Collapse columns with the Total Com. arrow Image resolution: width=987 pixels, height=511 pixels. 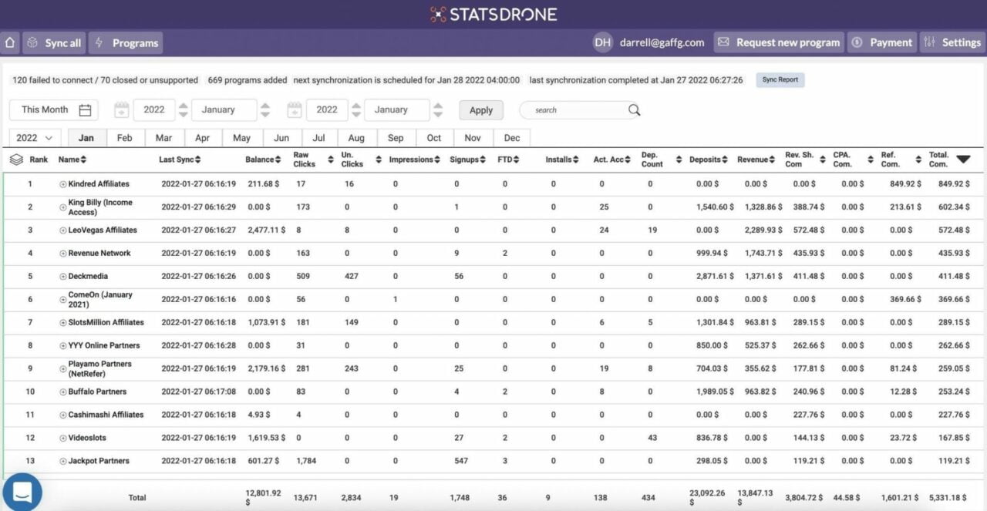point(964,160)
